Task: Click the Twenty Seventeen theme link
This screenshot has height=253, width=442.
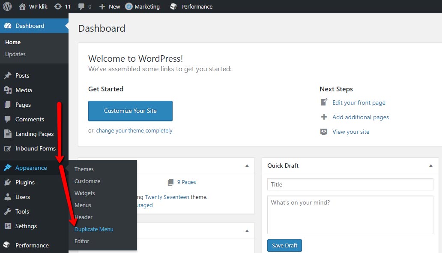Action: coord(167,197)
